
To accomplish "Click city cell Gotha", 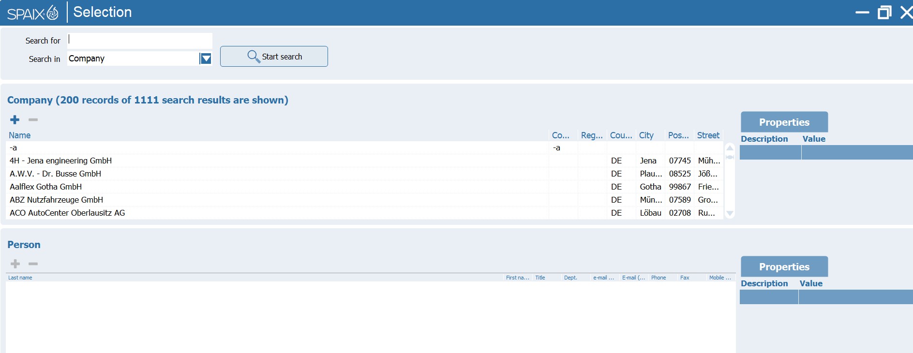I will pyautogui.click(x=650, y=187).
